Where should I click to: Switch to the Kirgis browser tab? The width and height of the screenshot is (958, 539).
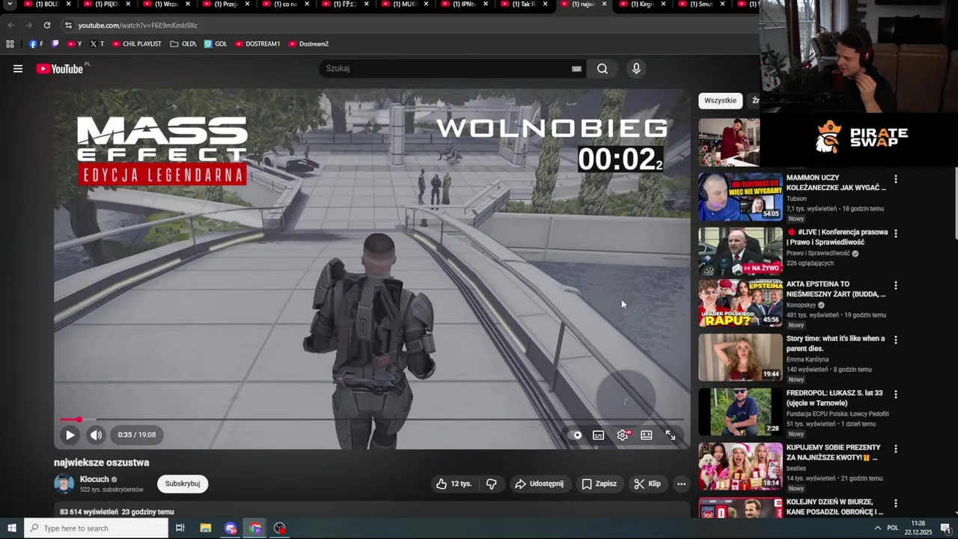(x=642, y=4)
